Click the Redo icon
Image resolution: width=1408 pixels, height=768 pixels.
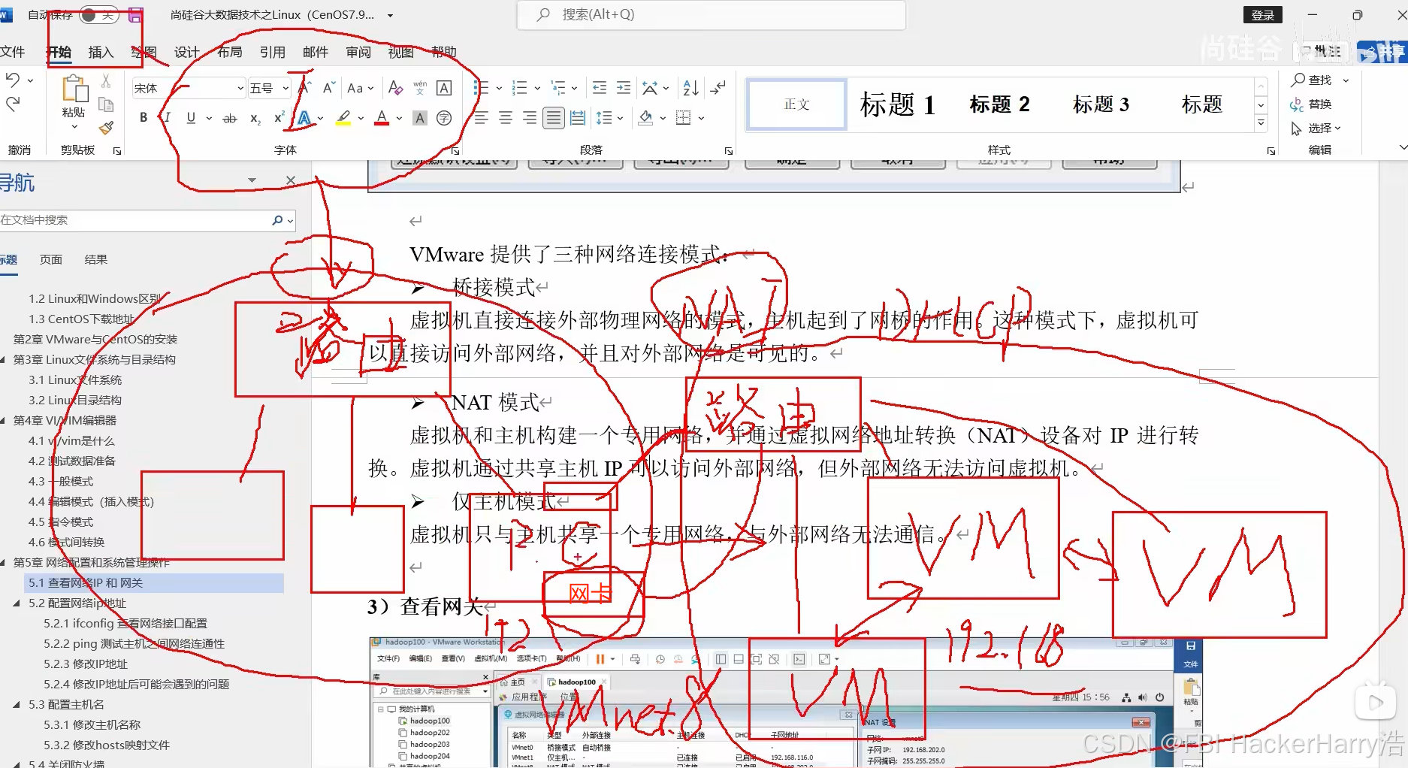13,104
